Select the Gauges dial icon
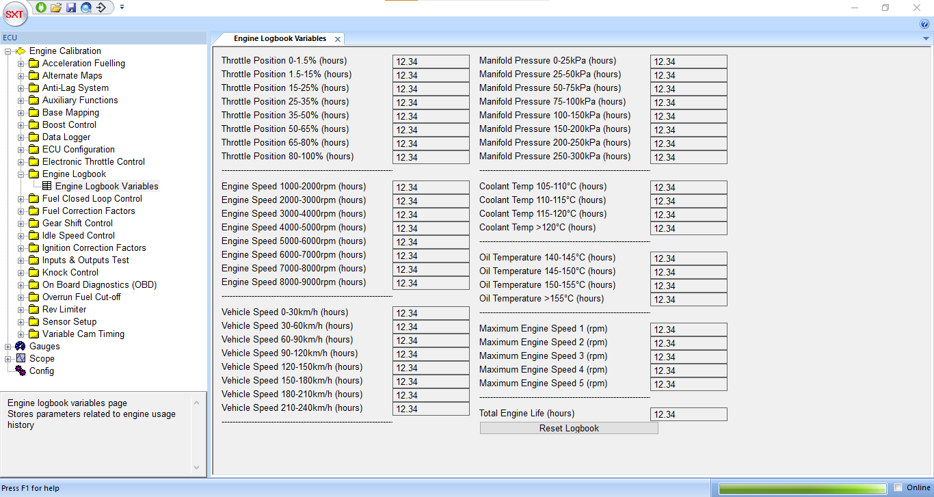This screenshot has width=934, height=497. [20, 347]
